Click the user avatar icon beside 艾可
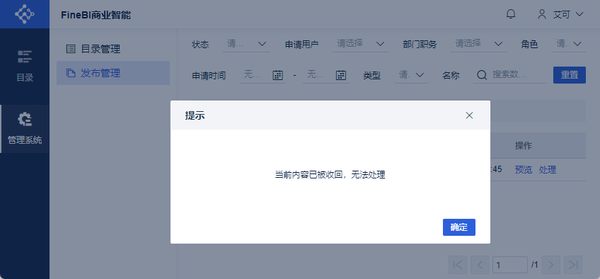This screenshot has width=600, height=279. pyautogui.click(x=541, y=15)
